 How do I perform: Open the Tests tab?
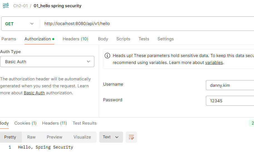pyautogui.click(x=144, y=39)
